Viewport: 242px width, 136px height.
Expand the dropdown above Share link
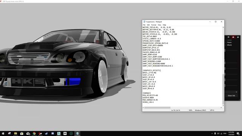[236, 92]
